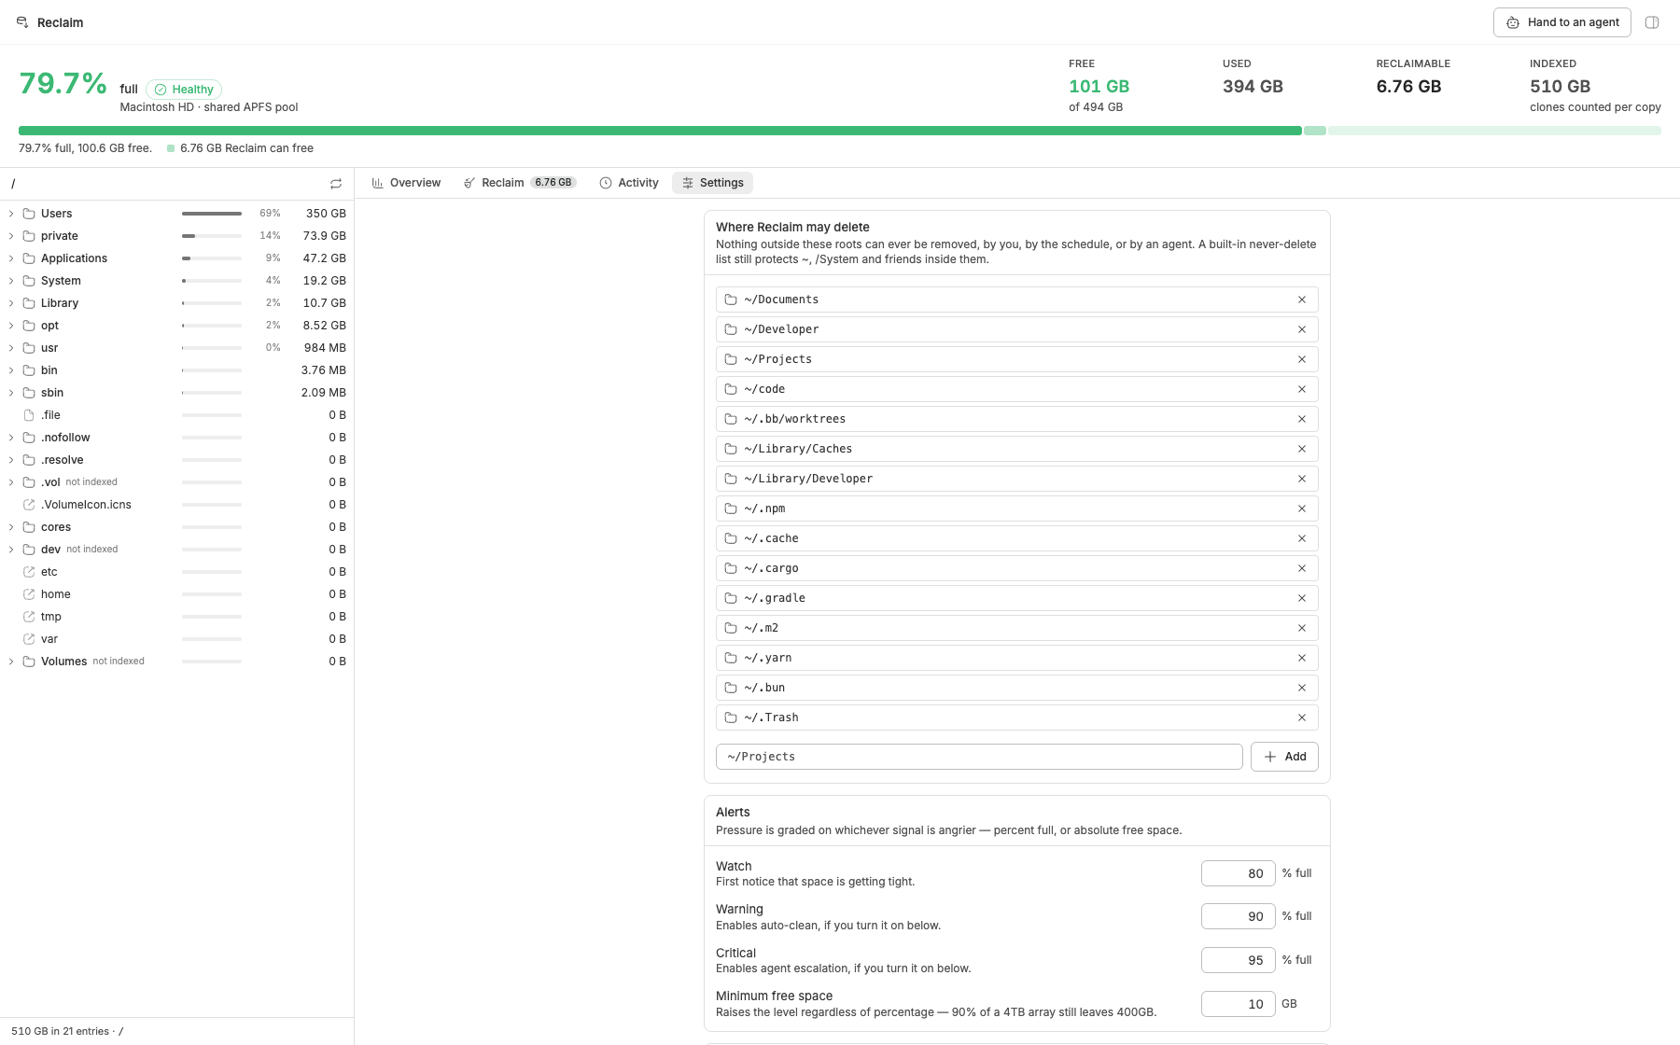Image resolution: width=1680 pixels, height=1045 pixels.
Task: Remove the ~/.yarn root
Action: click(x=1302, y=658)
